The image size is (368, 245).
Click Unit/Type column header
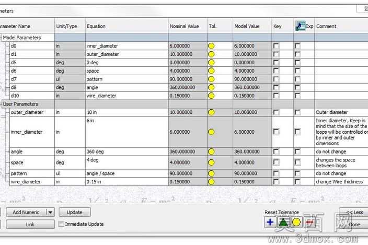coord(70,26)
